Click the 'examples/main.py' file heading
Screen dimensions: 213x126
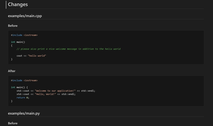pos(24,113)
